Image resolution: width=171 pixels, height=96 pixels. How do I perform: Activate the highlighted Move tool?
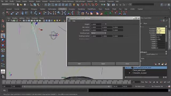[x=3, y=36]
